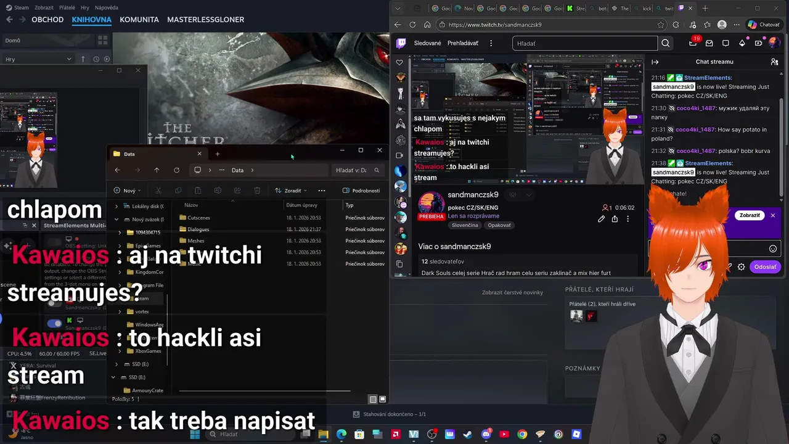Click the Twitch Hľadať search field

[585, 43]
